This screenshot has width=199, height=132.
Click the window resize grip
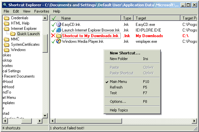pyautogui.click(x=195, y=128)
